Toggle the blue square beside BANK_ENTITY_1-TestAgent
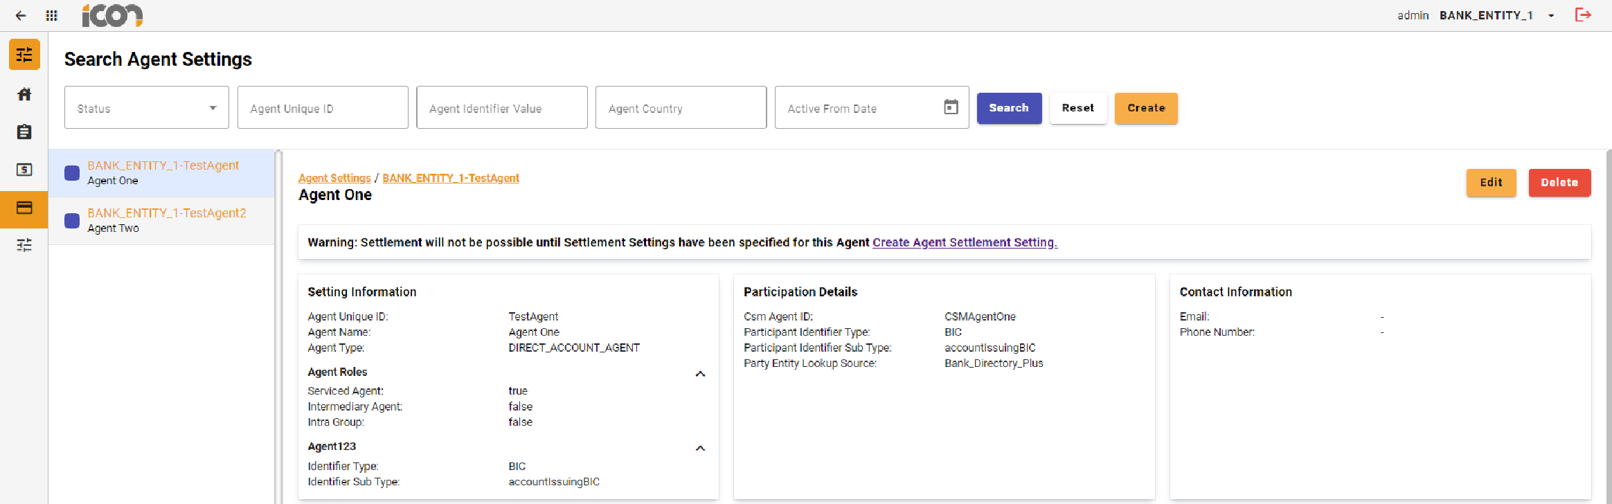 (x=72, y=173)
